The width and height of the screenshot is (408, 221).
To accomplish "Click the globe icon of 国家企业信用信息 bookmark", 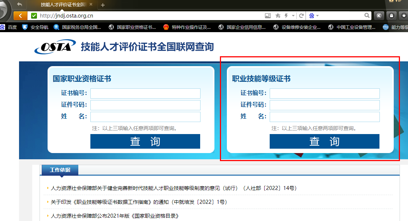I will [221, 27].
